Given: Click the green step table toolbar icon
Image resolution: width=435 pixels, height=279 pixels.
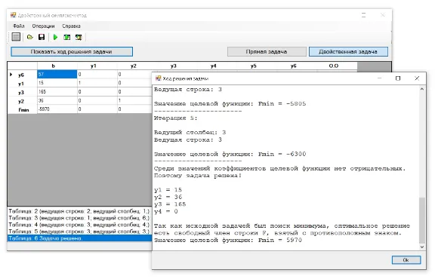Looking at the screenshot, I should 67,37.
